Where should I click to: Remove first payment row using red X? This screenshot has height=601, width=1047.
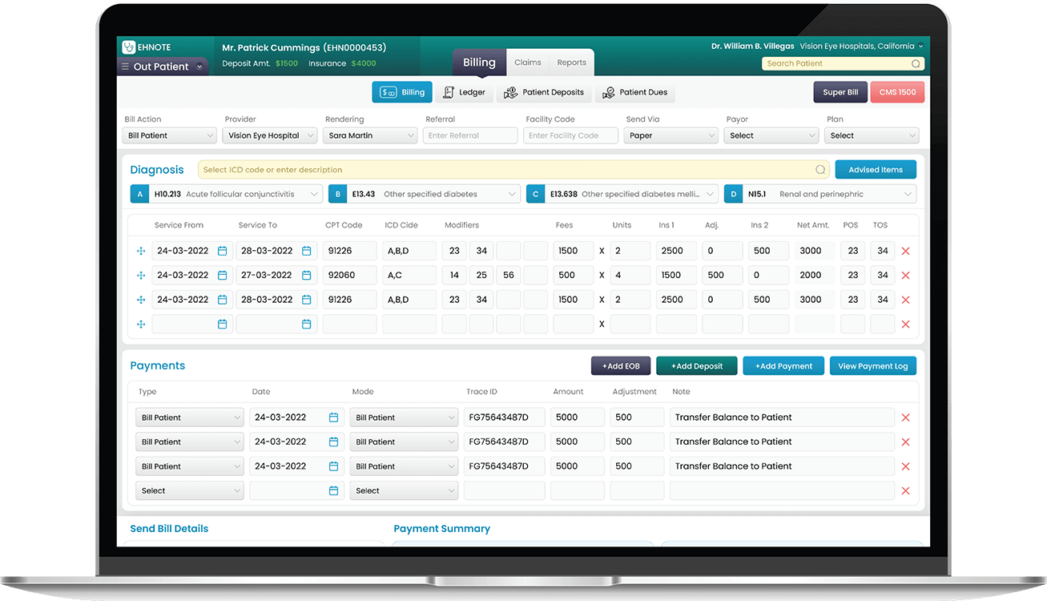pyautogui.click(x=906, y=417)
